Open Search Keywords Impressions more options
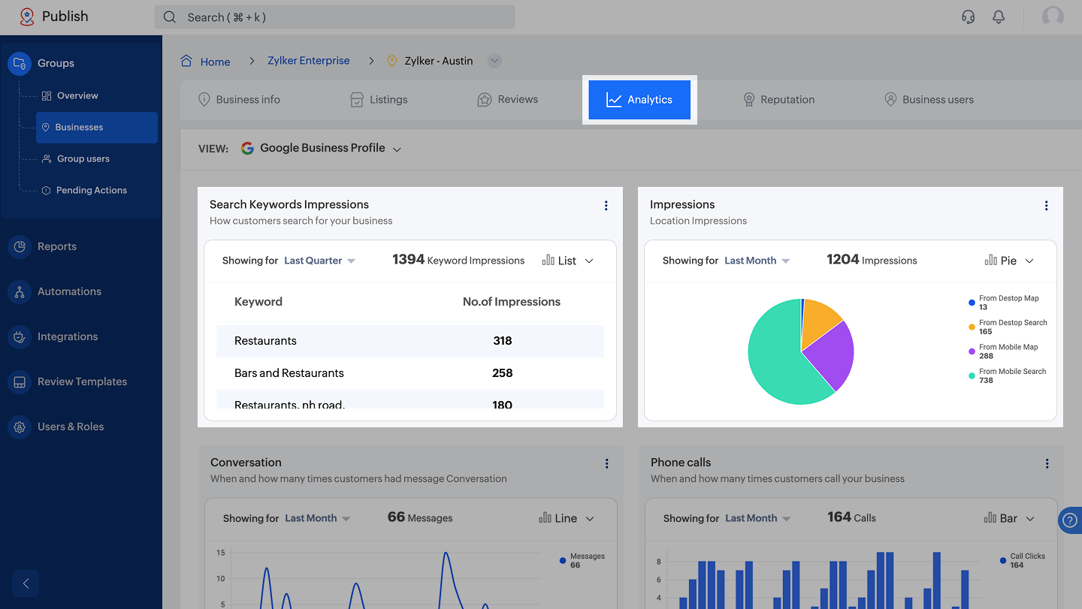 (x=606, y=206)
